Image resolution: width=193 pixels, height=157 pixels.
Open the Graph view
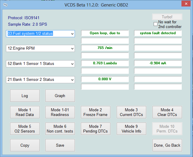60,96
